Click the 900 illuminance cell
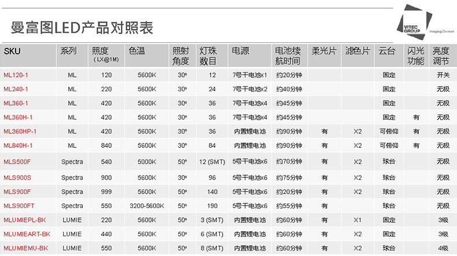This screenshot has height=256, width=457. pos(106,177)
